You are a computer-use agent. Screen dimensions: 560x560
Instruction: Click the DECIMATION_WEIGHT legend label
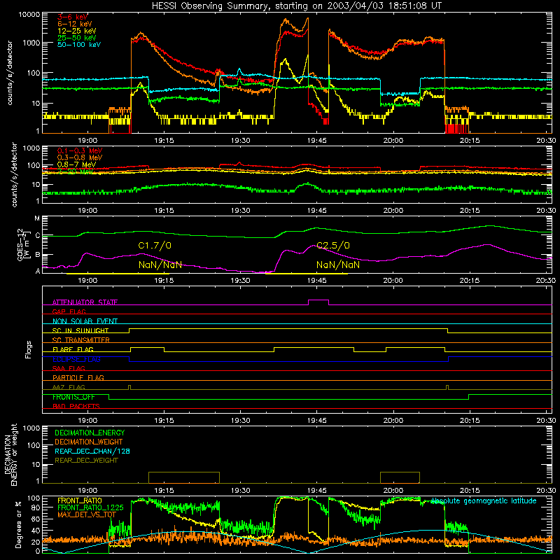point(89,442)
